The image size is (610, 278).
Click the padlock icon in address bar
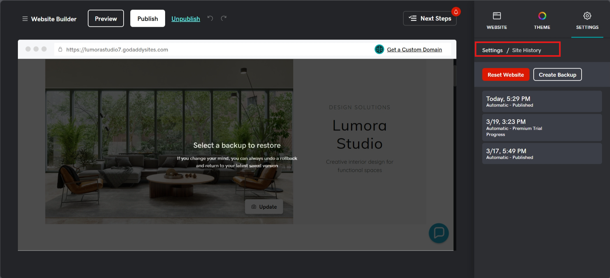coord(60,49)
